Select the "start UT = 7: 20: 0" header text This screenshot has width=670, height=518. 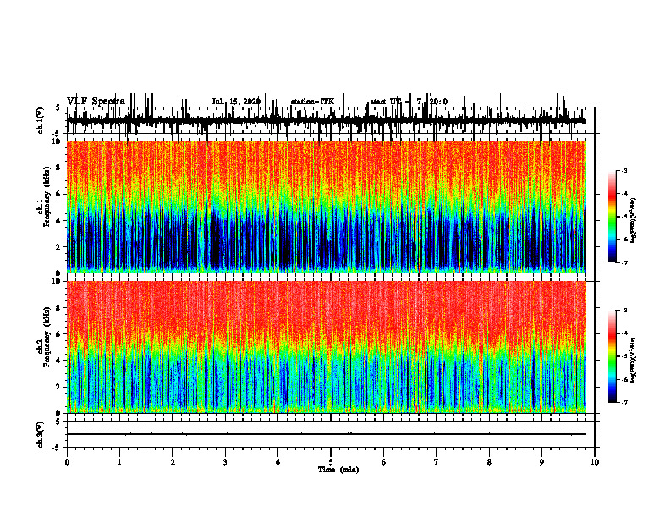coord(409,102)
